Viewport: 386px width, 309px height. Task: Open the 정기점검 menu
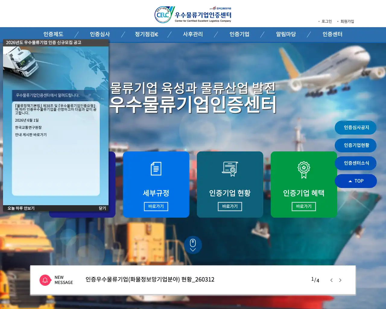point(146,34)
